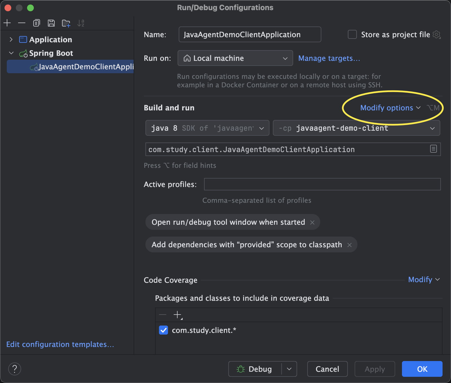Remove 'Open run/debug tool window' option chip
Image resolution: width=451 pixels, height=383 pixels.
tap(312, 222)
